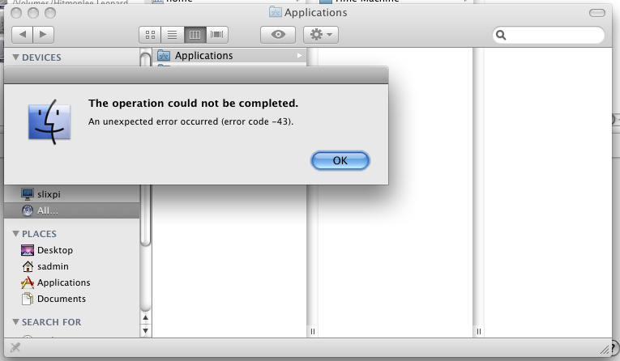Click the Desktop icon in sidebar
The image size is (620, 361).
[x=28, y=250]
